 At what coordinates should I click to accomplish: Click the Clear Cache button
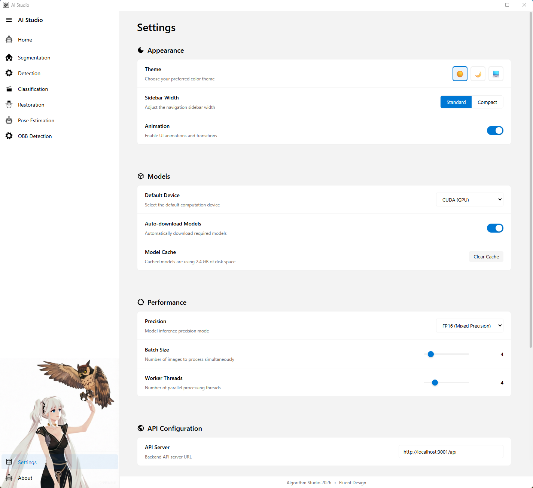(486, 257)
